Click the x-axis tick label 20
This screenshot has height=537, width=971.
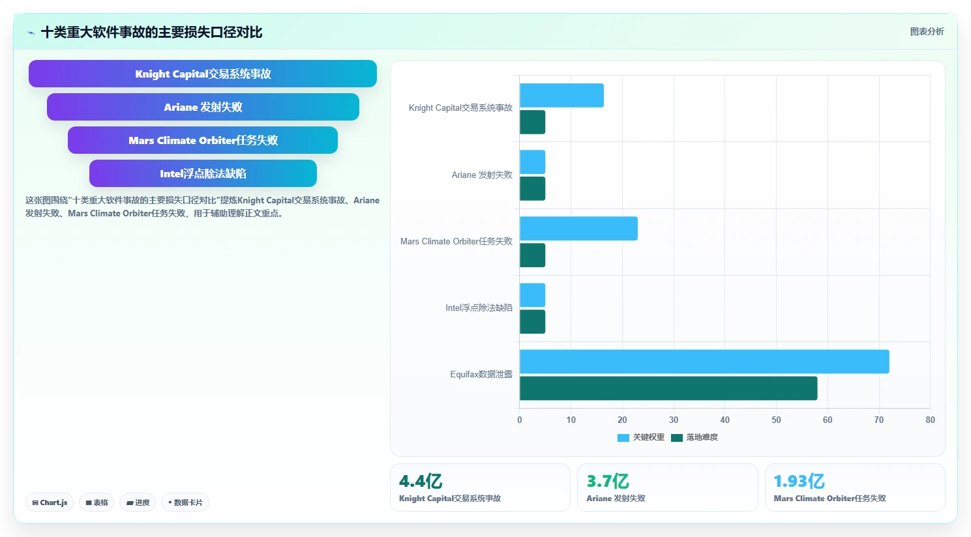tap(622, 420)
